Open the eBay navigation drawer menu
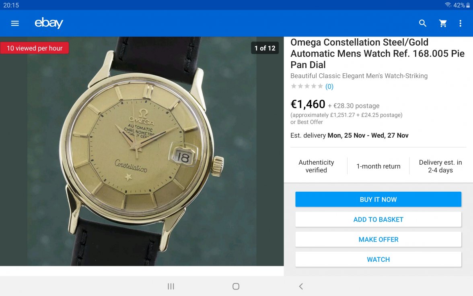The image size is (473, 296). pos(15,23)
